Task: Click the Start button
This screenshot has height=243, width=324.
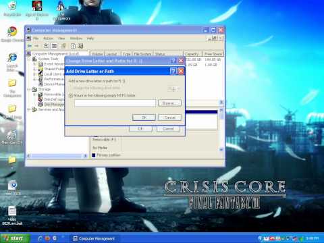Action: [x=15, y=238]
